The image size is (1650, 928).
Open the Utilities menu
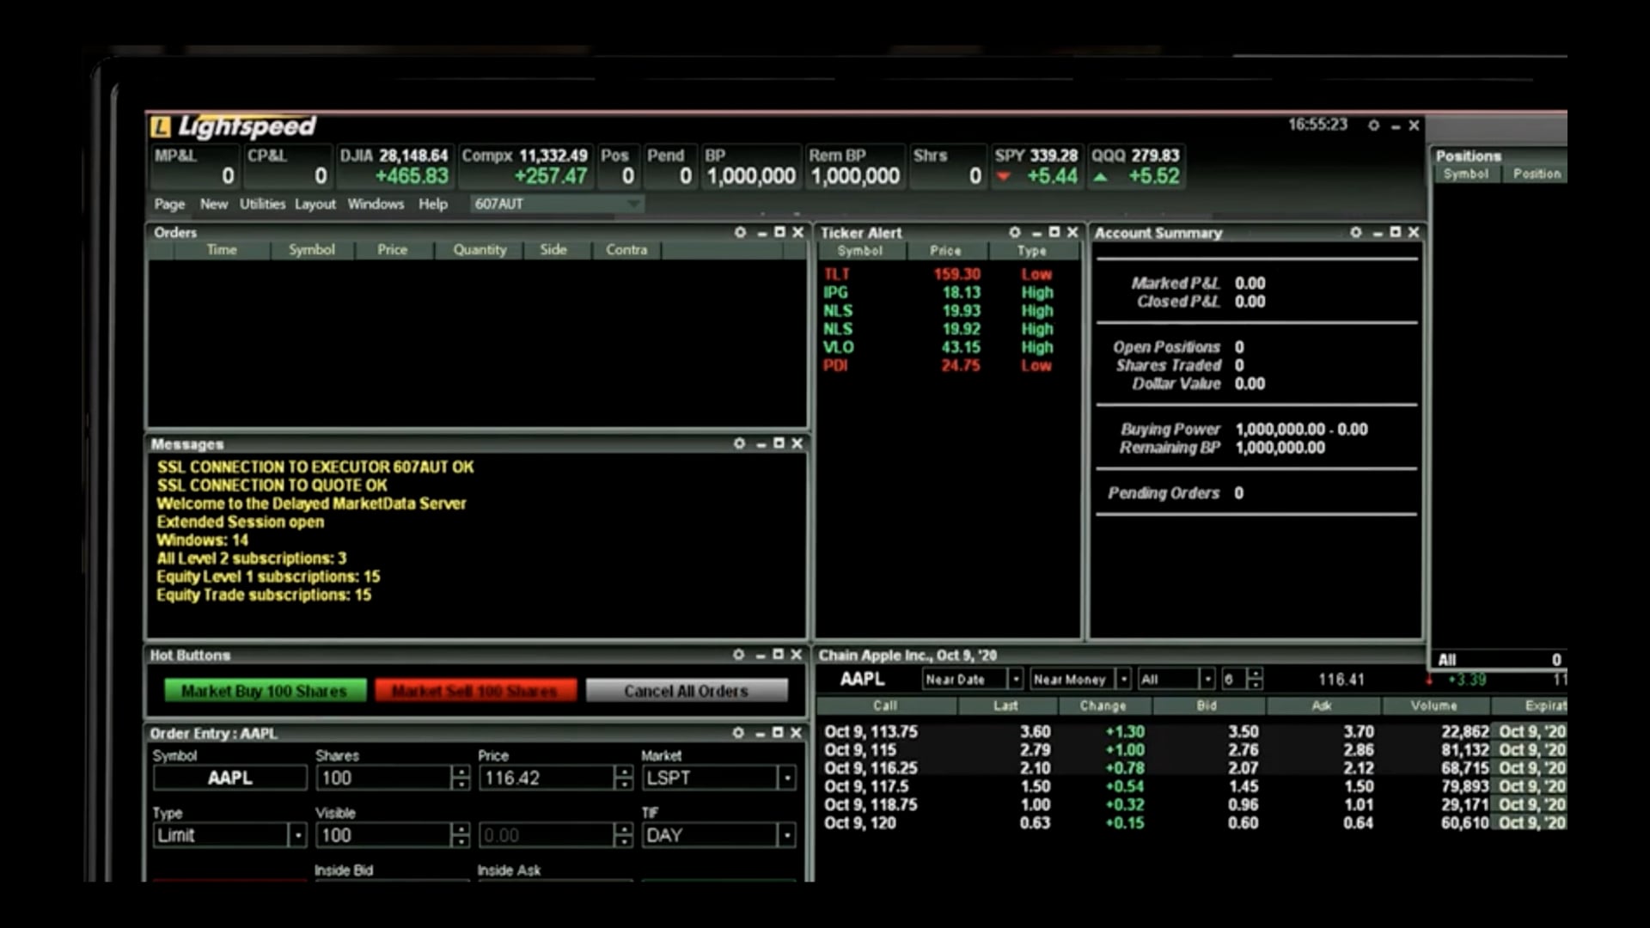[262, 205]
